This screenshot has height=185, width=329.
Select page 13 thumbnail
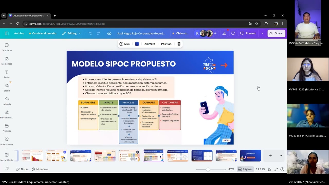202,156
